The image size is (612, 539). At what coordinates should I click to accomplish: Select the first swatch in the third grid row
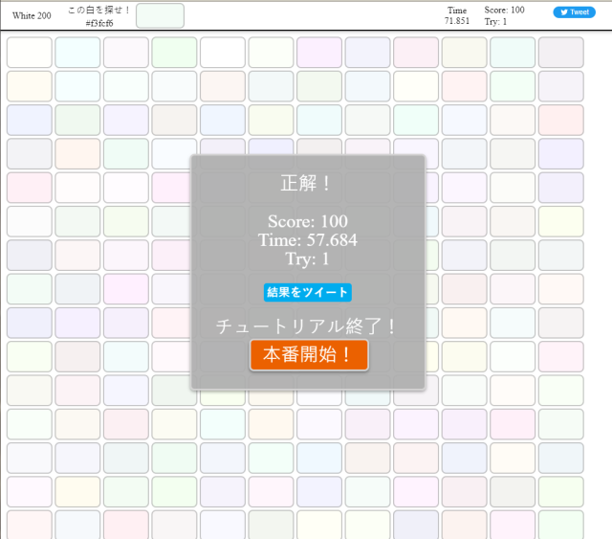[29, 120]
